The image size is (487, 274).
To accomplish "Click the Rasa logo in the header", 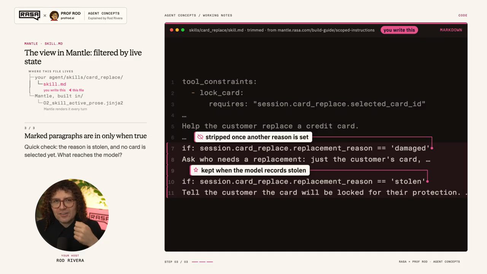I will click(x=30, y=16).
